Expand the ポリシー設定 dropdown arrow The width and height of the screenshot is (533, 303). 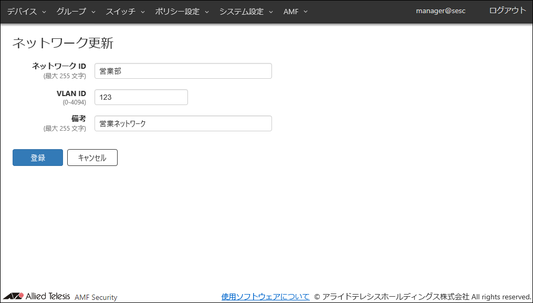pos(207,12)
